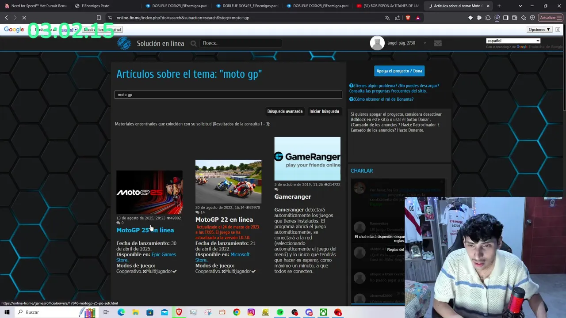Open the messages envelope icon in header
The image size is (566, 318).
[438, 43]
